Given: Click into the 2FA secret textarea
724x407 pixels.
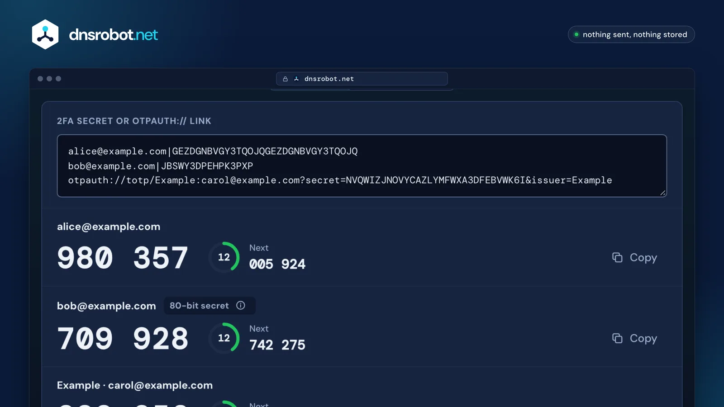Looking at the screenshot, I should (x=362, y=166).
